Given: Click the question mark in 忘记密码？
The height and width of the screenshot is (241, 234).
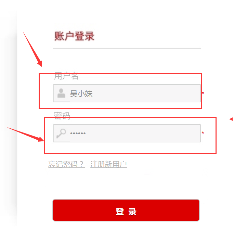Looking at the screenshot, I should (81, 164).
